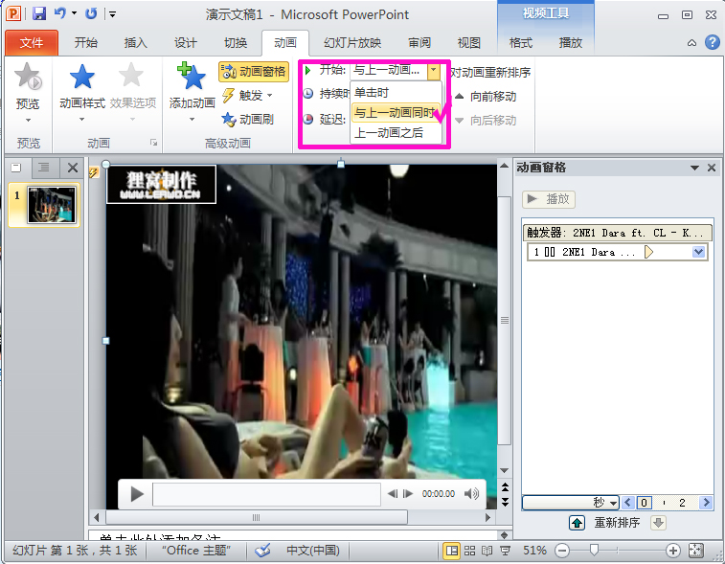Switch to the 开始 ribbon tab
Image resolution: width=725 pixels, height=564 pixels.
click(86, 43)
